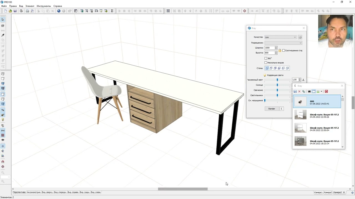Click the red circular Kray icon in toolbar
This screenshot has width=355, height=199.
(245, 11)
